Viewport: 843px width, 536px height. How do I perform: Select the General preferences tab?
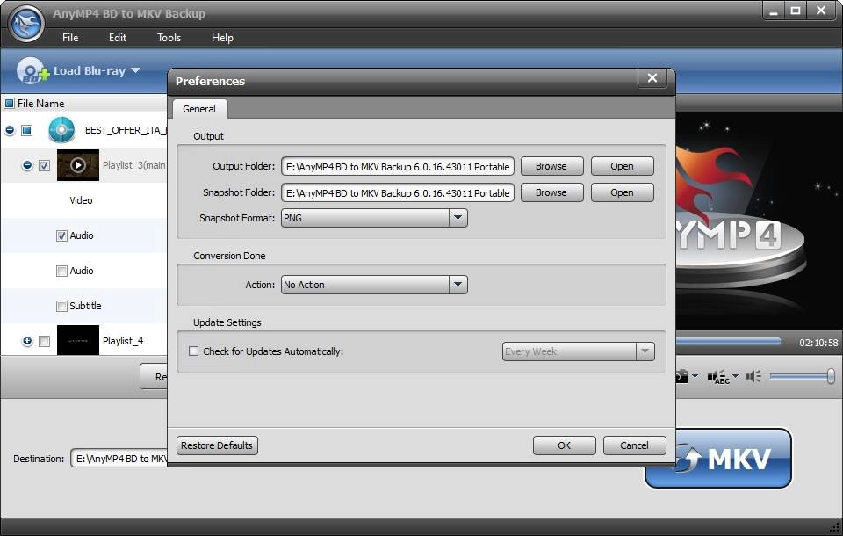(x=199, y=109)
